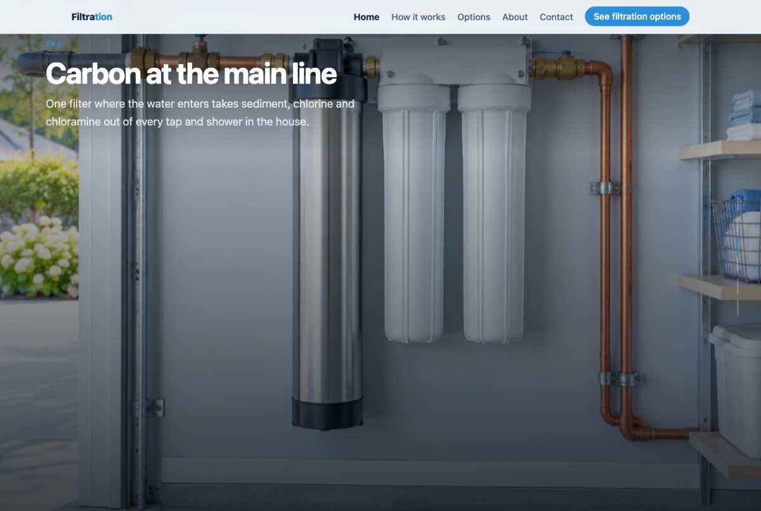Select the blue active slide indicator bar

pos(738,245)
